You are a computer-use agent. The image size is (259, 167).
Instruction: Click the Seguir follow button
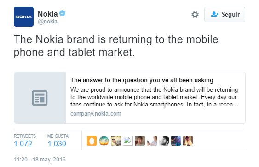point(224,14)
